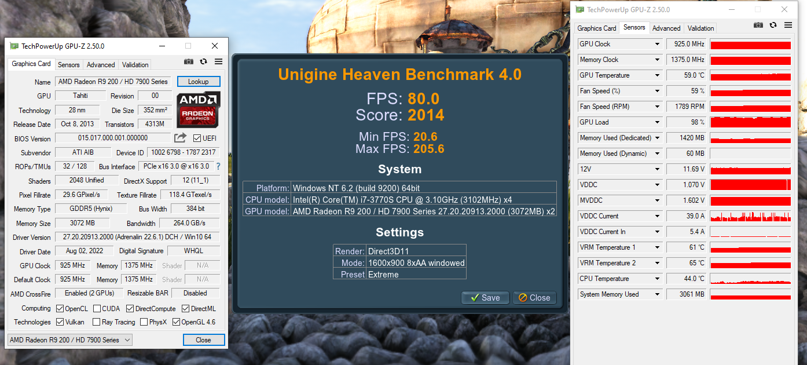
Task: Open GPU Temperature sensor dropdown
Action: [657, 75]
